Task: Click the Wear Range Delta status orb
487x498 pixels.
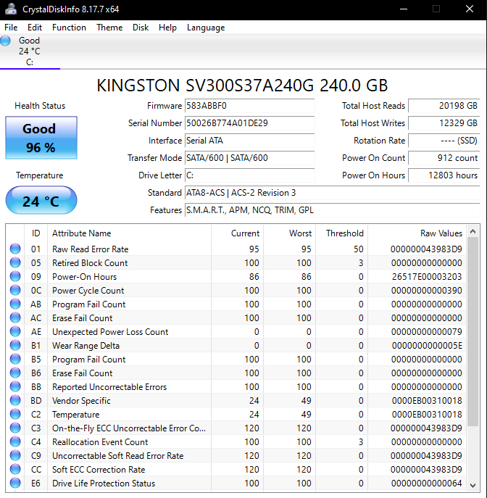Action: point(15,345)
